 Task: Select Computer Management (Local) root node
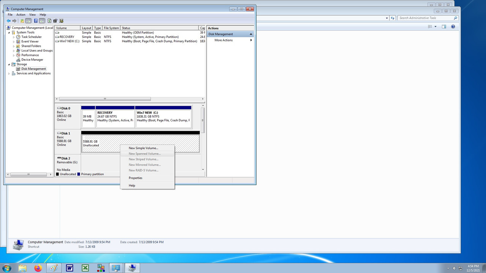pos(32,28)
